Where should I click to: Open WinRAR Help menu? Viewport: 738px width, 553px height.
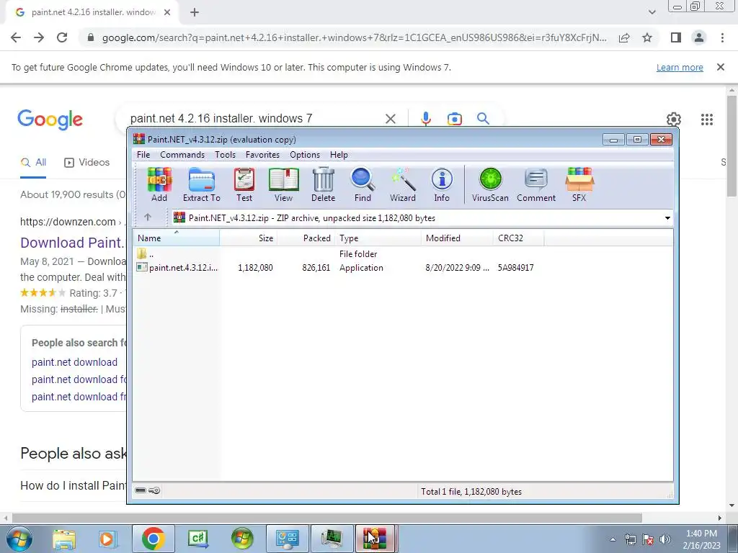click(339, 155)
